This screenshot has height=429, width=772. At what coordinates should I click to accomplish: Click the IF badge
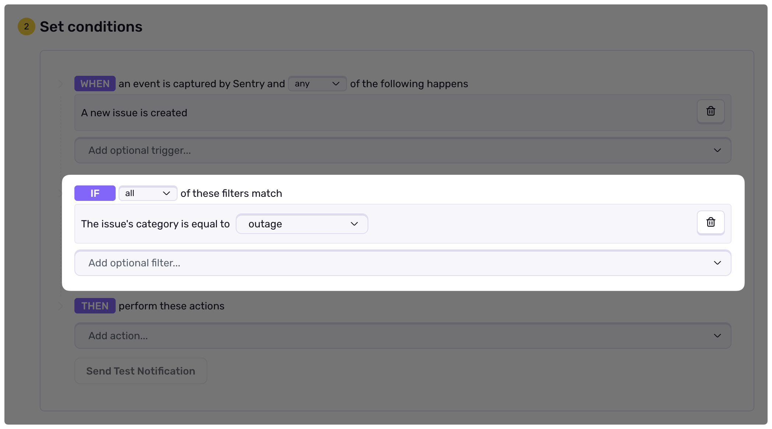[x=95, y=193]
